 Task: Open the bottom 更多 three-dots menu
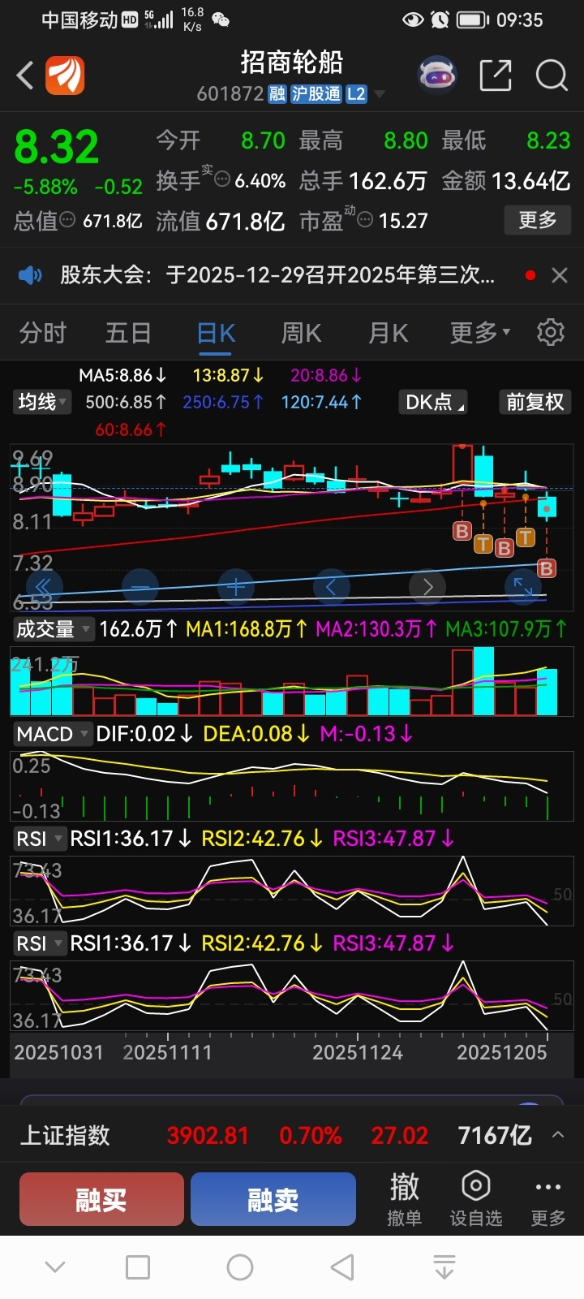(x=548, y=1198)
